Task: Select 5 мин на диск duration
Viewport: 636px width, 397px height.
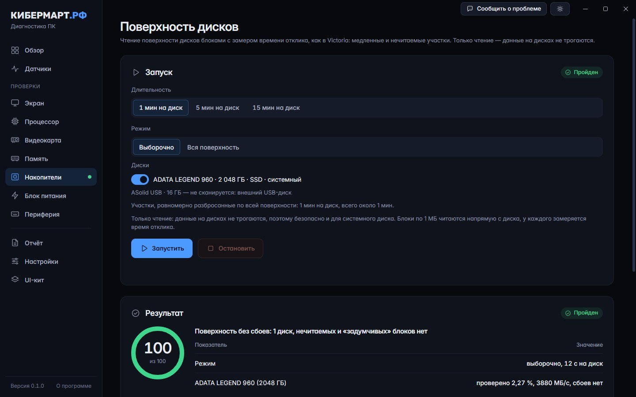Action: pos(218,108)
